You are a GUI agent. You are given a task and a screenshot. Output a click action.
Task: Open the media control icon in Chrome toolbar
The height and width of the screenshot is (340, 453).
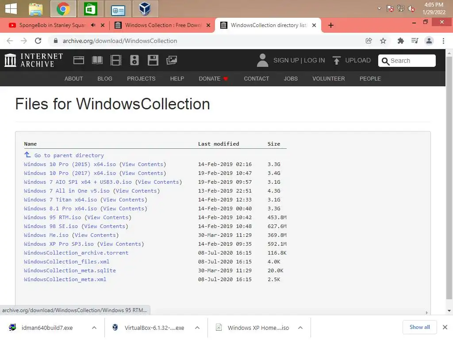415,41
